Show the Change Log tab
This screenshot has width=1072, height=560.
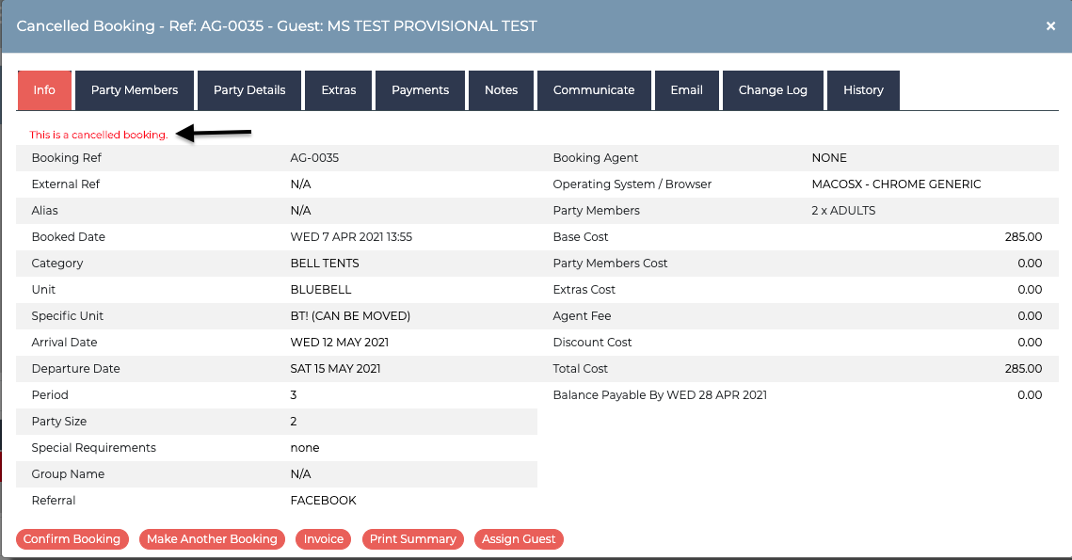[x=773, y=90]
